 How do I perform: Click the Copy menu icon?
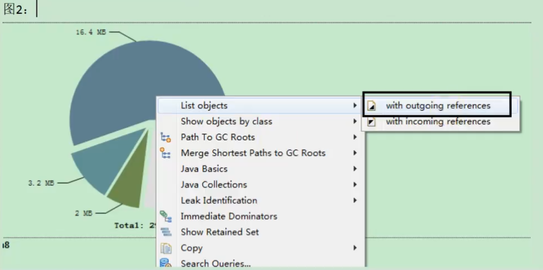tap(166, 248)
